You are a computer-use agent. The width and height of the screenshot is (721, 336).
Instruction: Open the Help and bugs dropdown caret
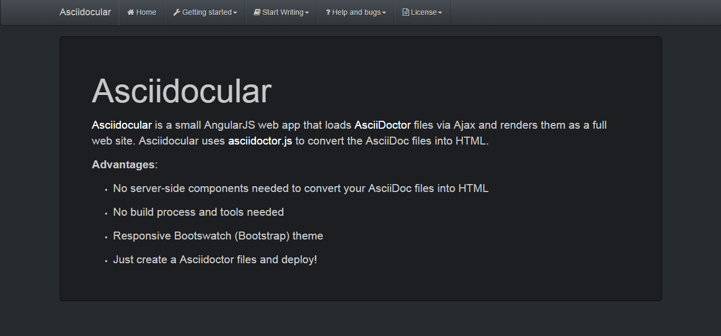[x=384, y=13]
